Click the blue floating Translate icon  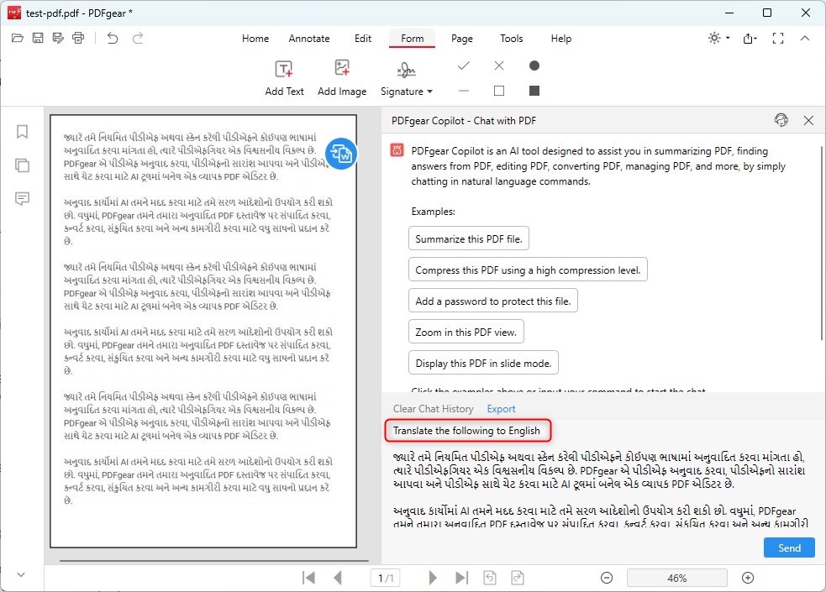(x=341, y=154)
